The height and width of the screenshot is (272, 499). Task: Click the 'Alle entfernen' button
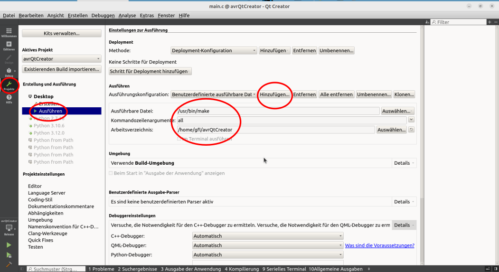click(x=336, y=94)
